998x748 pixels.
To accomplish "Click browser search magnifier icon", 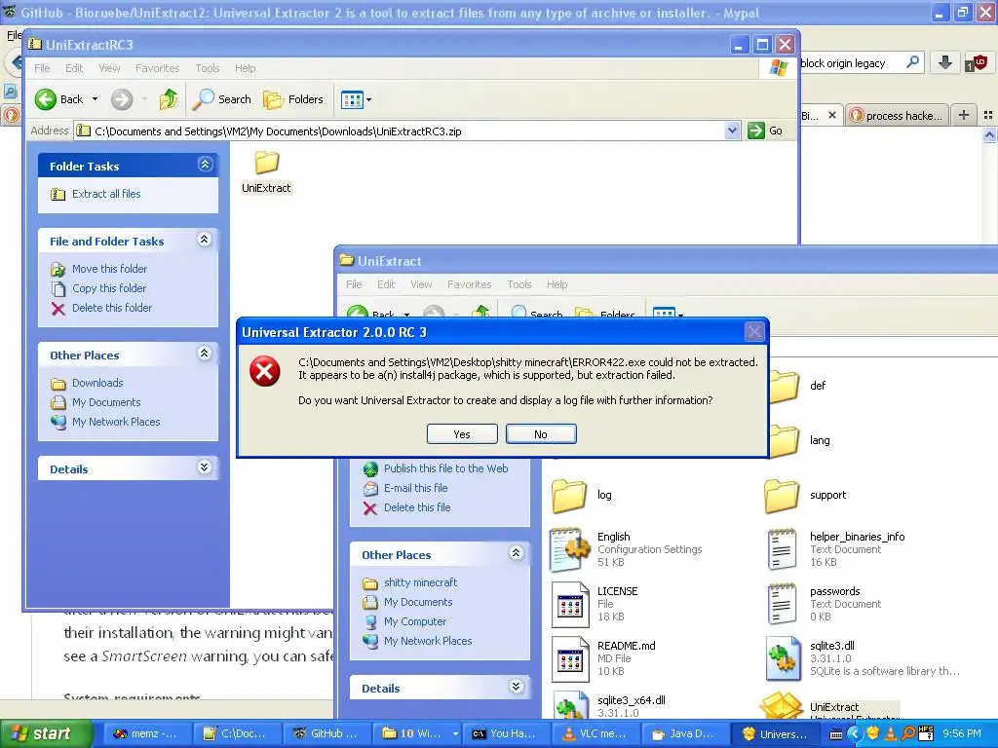I will coord(912,62).
